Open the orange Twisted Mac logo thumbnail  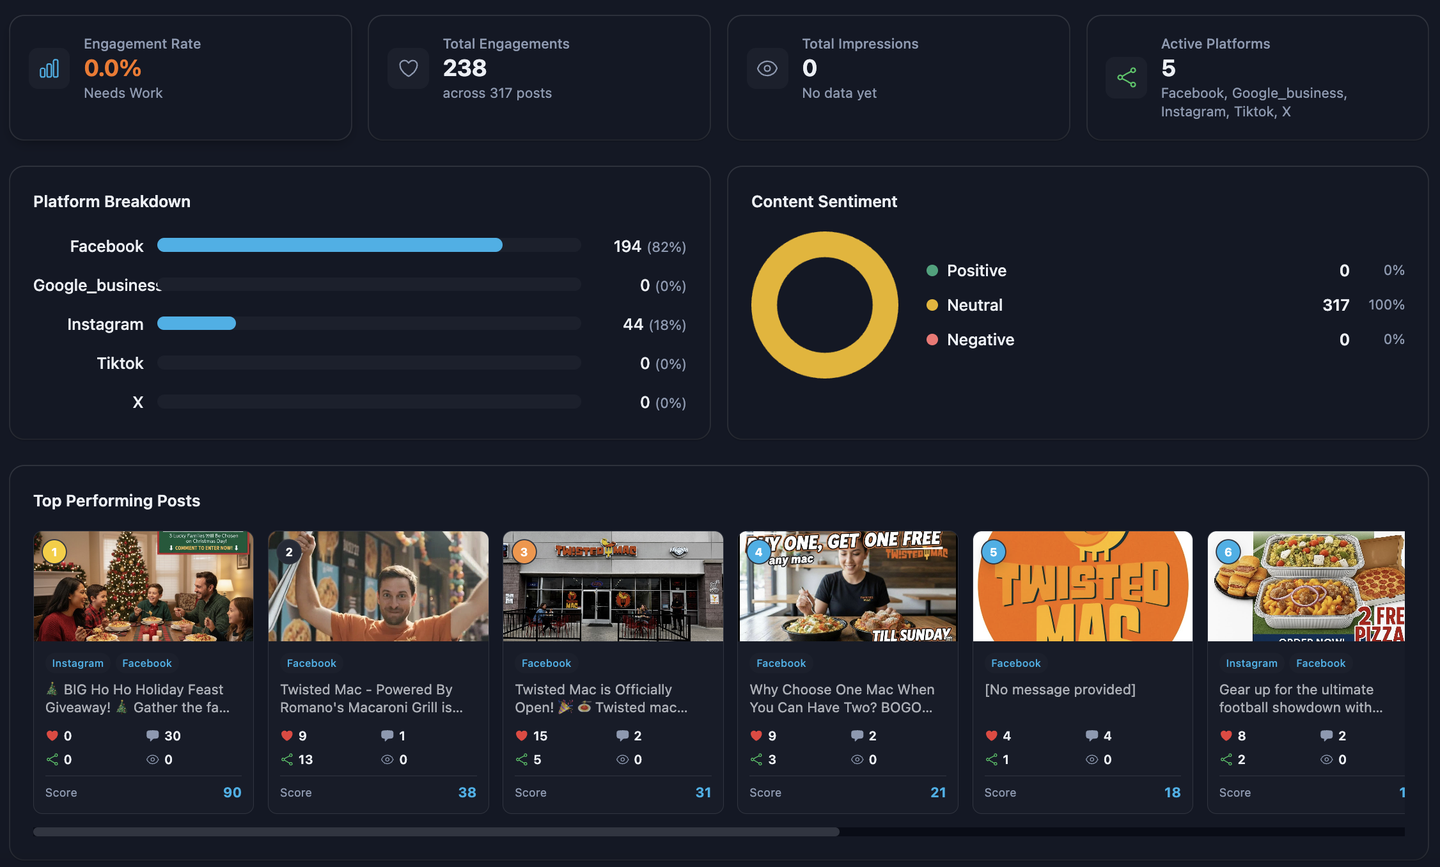tap(1083, 586)
